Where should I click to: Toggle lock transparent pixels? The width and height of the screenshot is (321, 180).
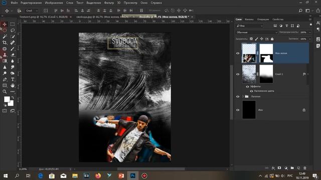tap(251, 39)
